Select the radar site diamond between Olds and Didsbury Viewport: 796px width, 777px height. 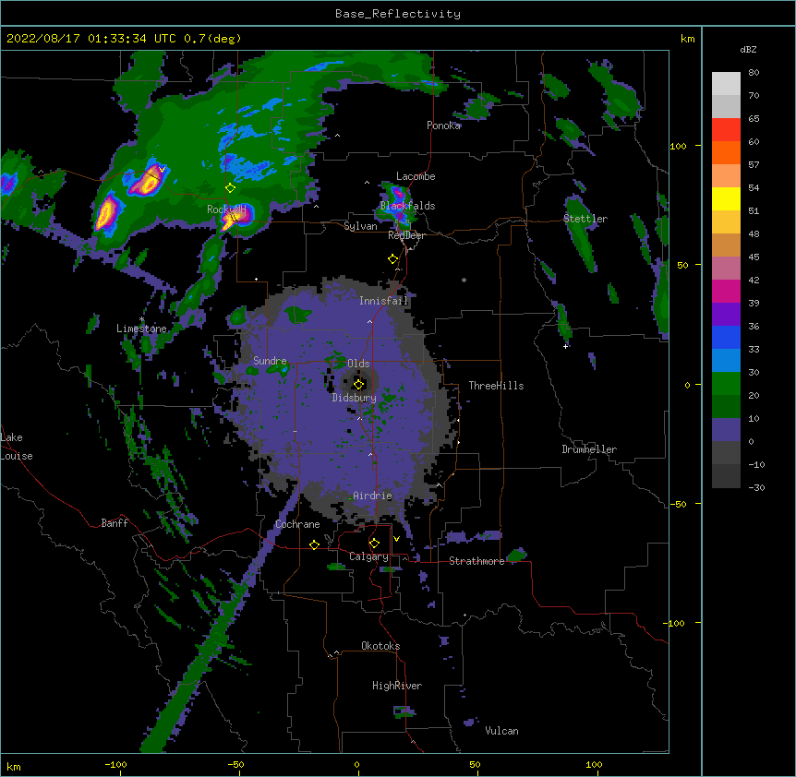358,385
